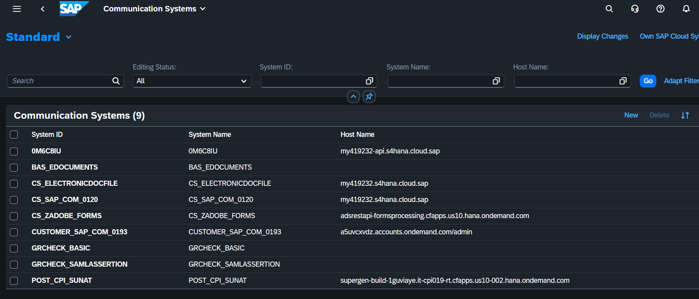699x299 pixels.
Task: Select the POST_CPI_SUNAT row checkbox
Action: point(14,280)
